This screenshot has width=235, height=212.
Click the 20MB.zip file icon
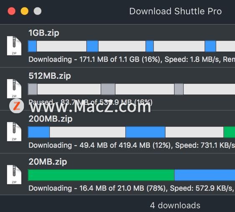(x=14, y=174)
